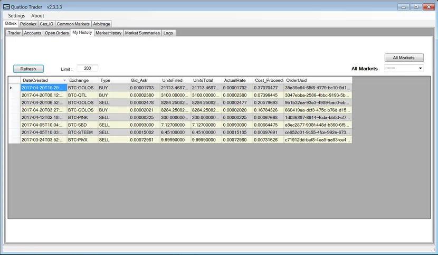The height and width of the screenshot is (255, 438).
Task: Select the My History sub-tab
Action: (82, 32)
